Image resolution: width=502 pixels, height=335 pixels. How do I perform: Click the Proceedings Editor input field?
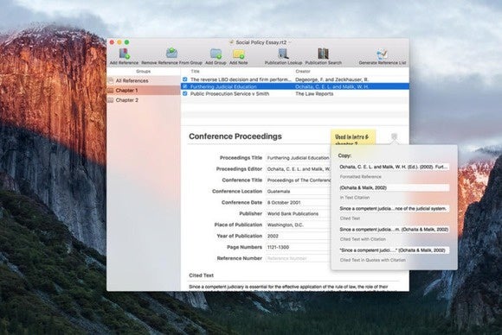[299, 169]
